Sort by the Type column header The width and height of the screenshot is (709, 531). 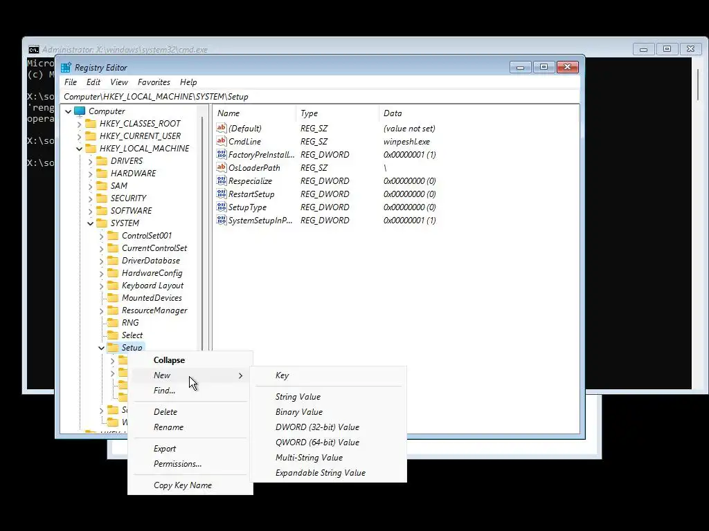(337, 113)
